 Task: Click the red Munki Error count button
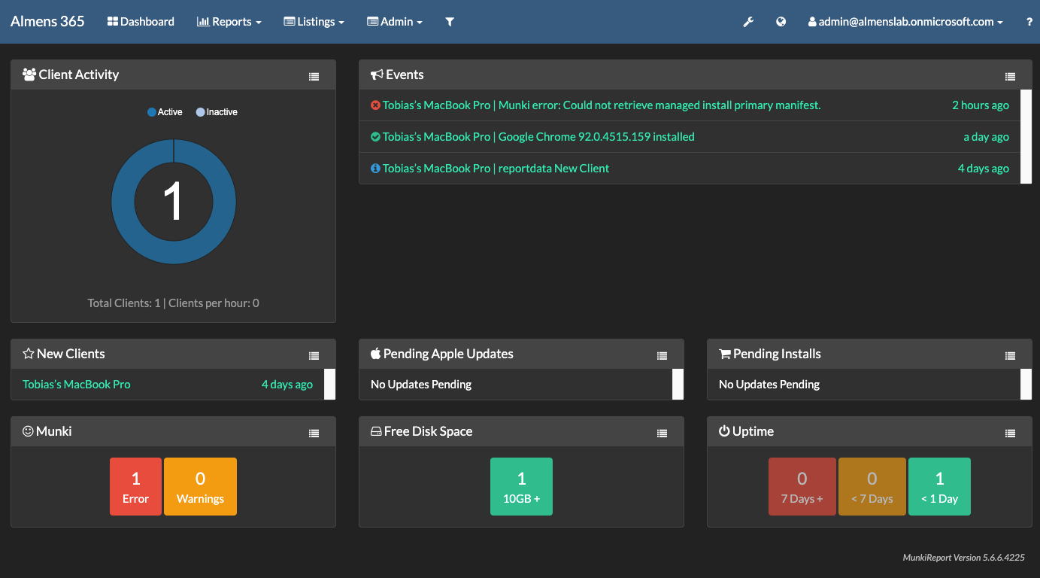pos(135,486)
